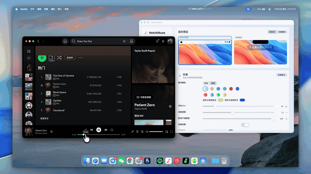Open custom gradient start color well
This screenshot has height=174, width=311.
220,100
